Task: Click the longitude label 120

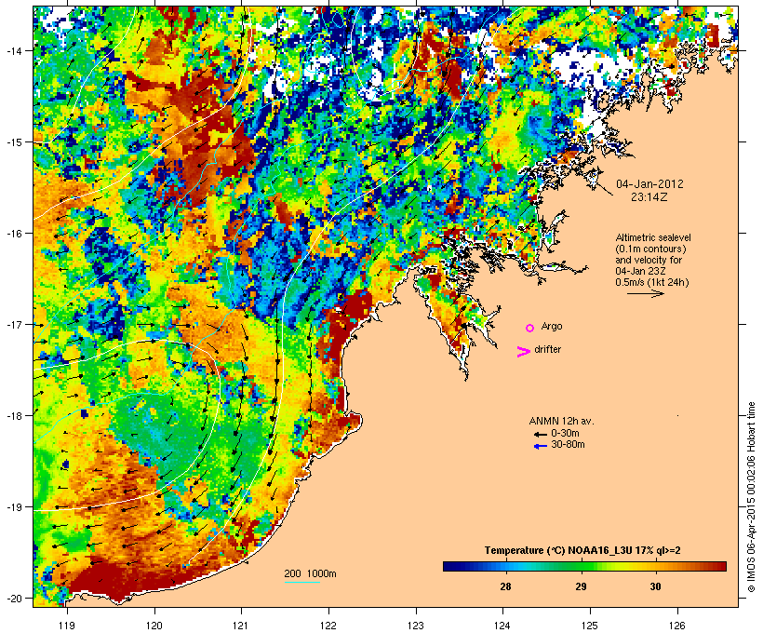Action: 154,626
